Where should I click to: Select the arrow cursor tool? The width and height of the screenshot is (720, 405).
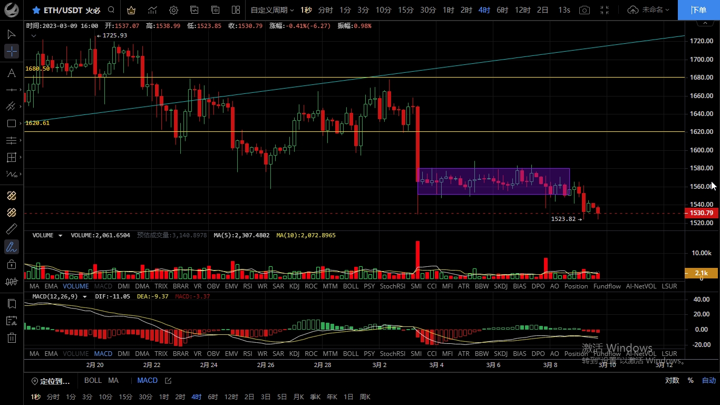coord(12,34)
